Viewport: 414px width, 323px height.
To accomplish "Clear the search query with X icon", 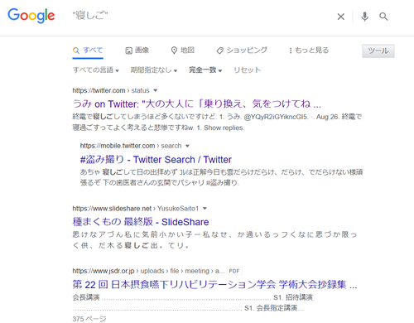I will [x=341, y=17].
